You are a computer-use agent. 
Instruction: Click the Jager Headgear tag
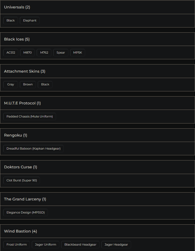pos(116,244)
